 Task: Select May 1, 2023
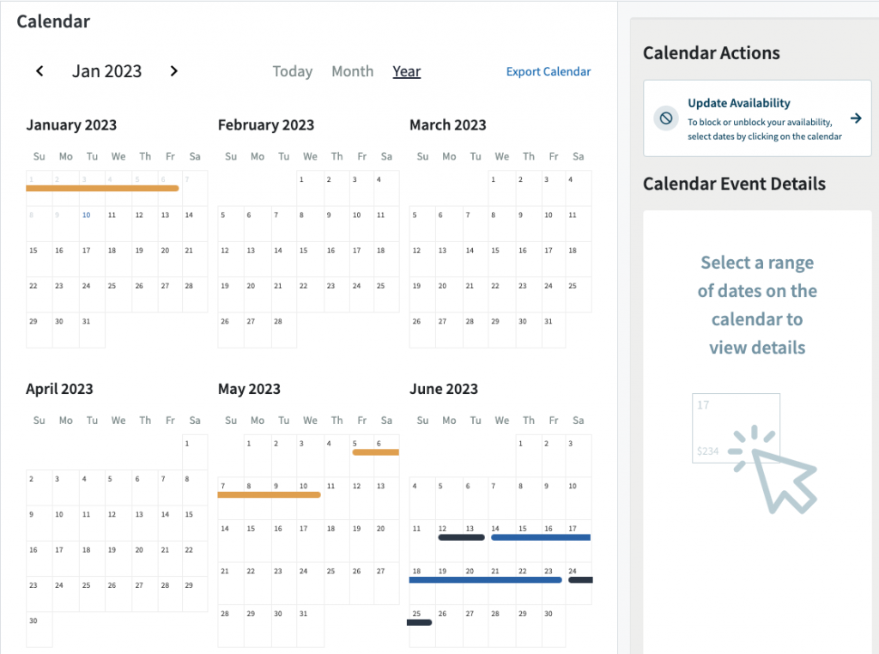[258, 456]
